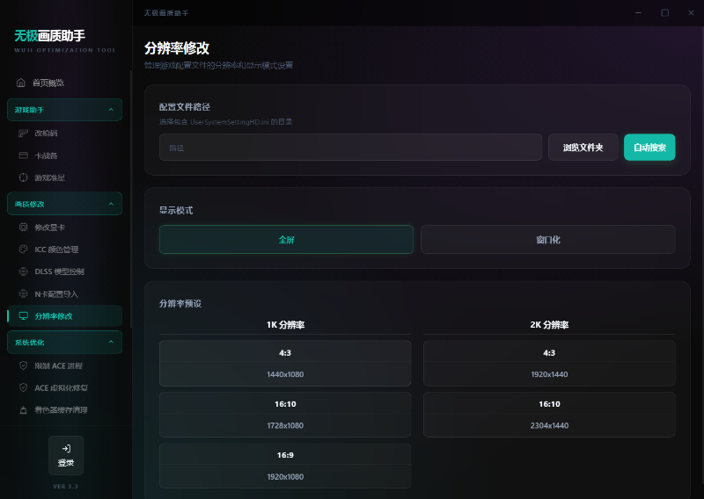Click the 限制 ACE 进程 shield icon
Viewport: 704px width, 499px height.
24,365
